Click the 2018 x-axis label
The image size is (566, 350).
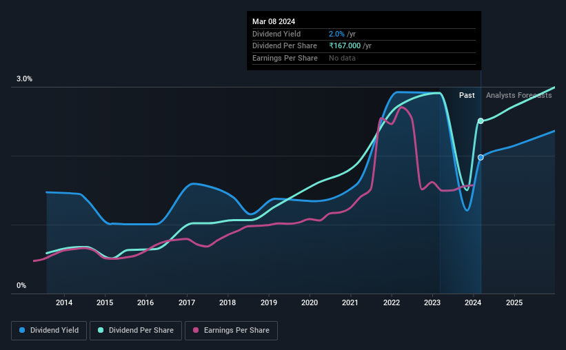point(228,302)
